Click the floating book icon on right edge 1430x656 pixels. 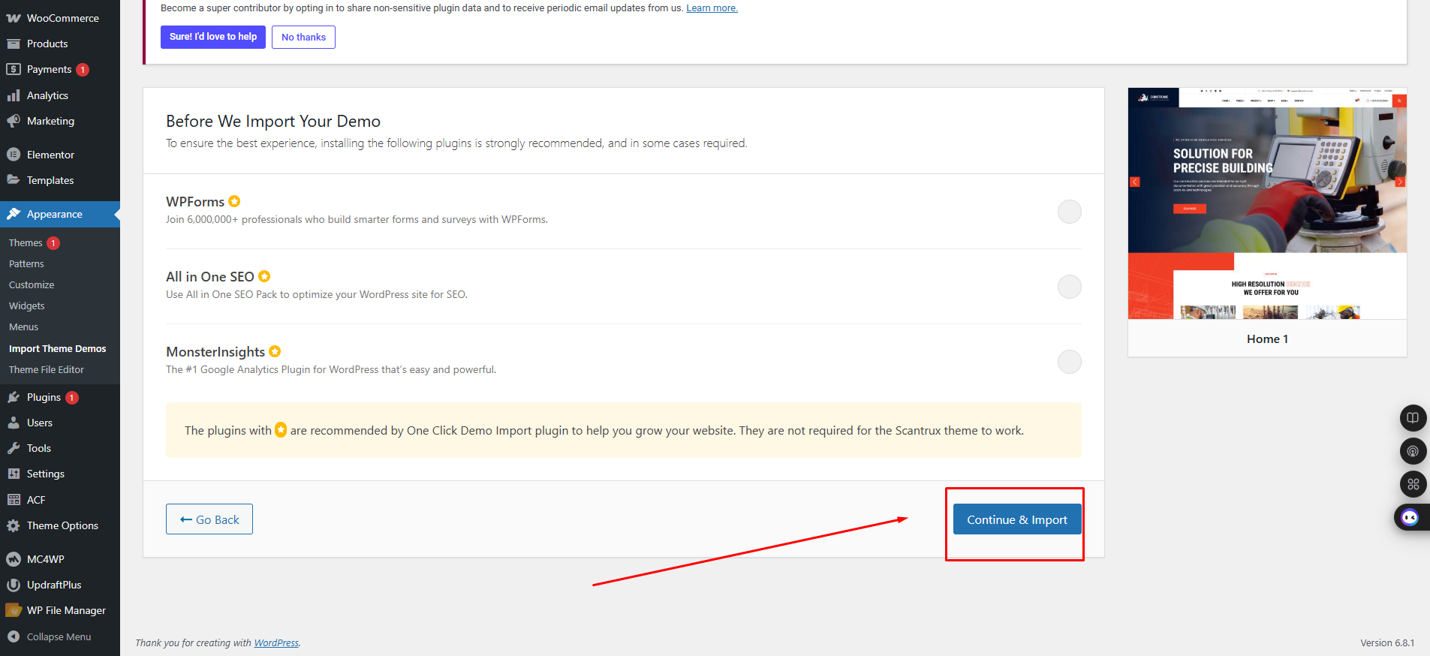click(1413, 418)
